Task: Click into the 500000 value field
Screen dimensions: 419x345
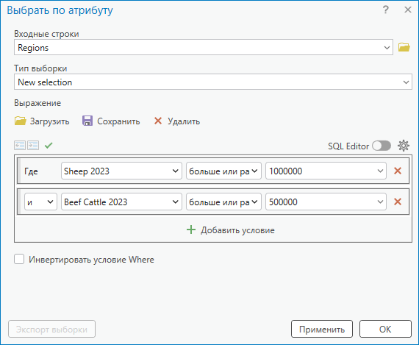Action: pos(326,202)
